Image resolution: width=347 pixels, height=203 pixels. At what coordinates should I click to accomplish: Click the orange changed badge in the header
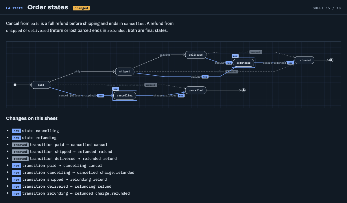81,8
